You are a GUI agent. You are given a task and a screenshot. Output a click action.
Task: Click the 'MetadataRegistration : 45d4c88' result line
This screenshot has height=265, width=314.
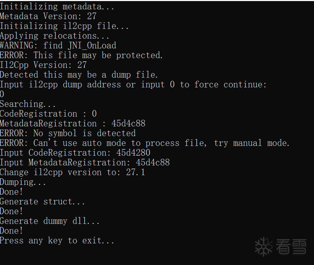click(x=73, y=123)
